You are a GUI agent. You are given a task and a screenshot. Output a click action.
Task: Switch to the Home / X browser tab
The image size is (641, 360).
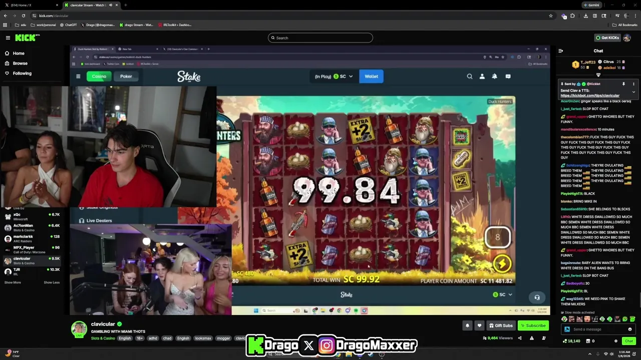[x=30, y=5]
